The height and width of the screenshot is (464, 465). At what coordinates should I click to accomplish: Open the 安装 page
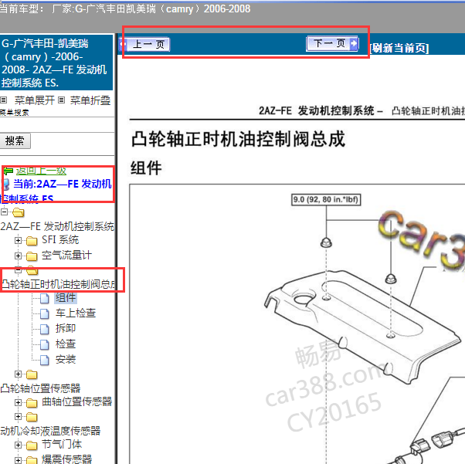[x=66, y=359]
